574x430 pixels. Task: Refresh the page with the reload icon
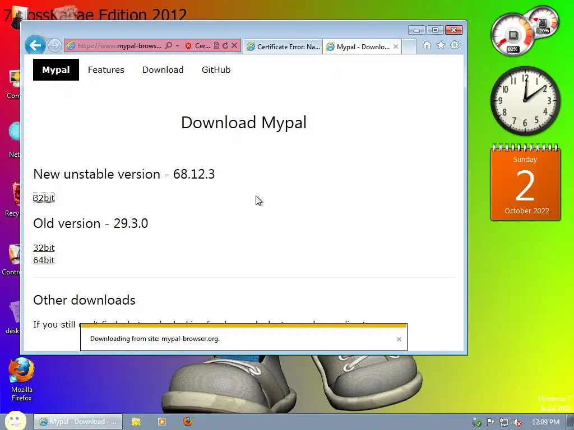point(225,46)
